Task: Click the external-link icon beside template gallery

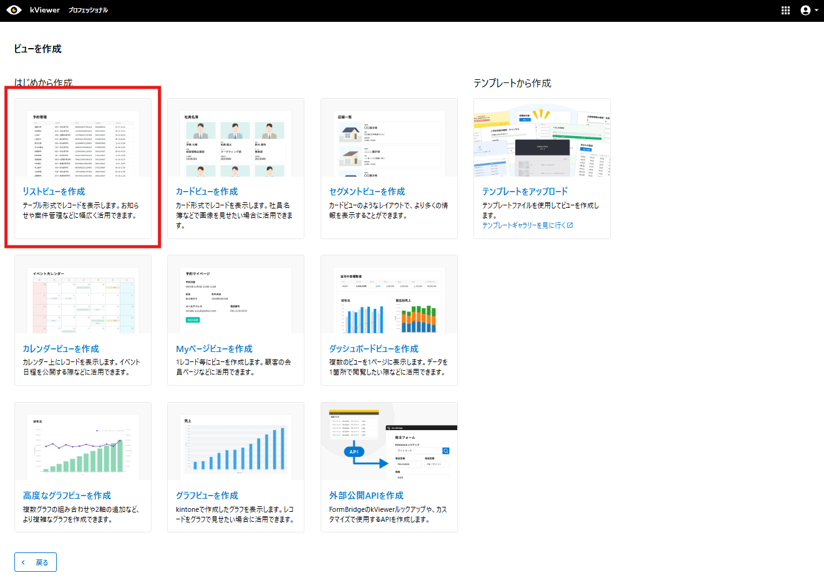Action: tap(570, 225)
